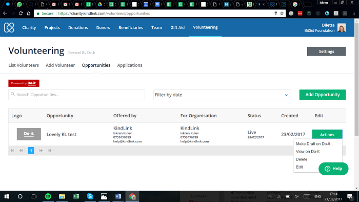This screenshot has width=359, height=202.
Task: Open the Beneficiaries nav menu
Action: click(131, 28)
